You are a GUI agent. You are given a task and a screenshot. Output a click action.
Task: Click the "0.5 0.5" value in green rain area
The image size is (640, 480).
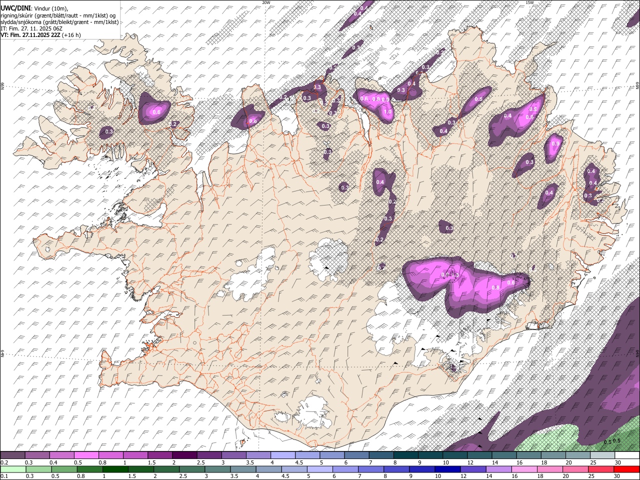[x=612, y=441]
